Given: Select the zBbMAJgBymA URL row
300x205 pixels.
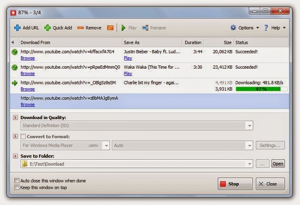Looking at the screenshot, I should (150, 102).
